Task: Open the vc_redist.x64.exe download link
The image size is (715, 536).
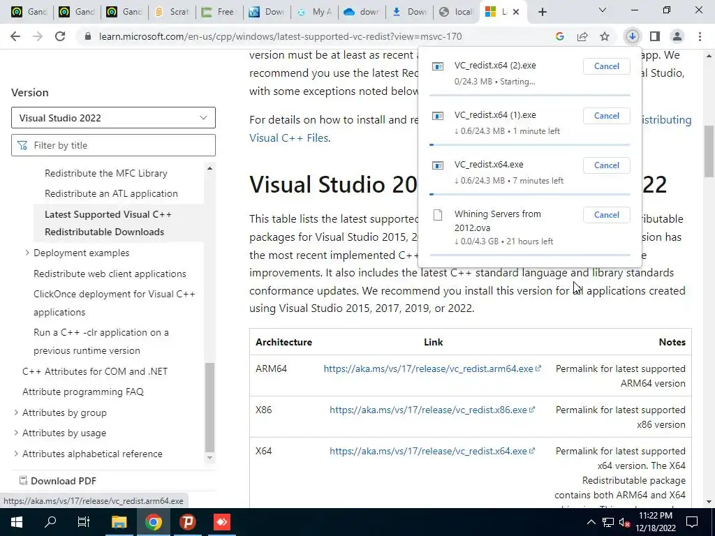Action: (432, 451)
